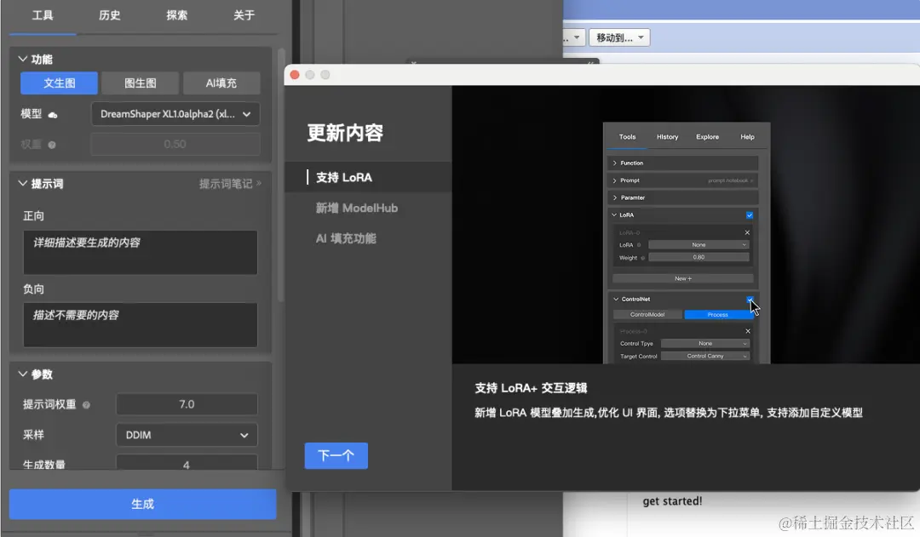
Task: Enable the LoRA checkbox in the preview
Action: [748, 215]
